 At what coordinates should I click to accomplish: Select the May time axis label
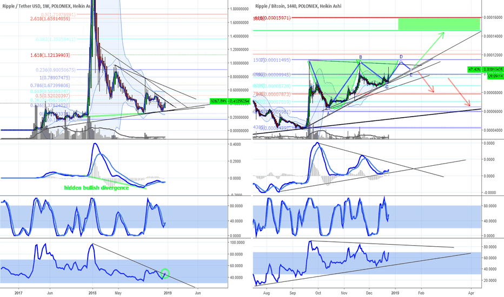pos(118,293)
